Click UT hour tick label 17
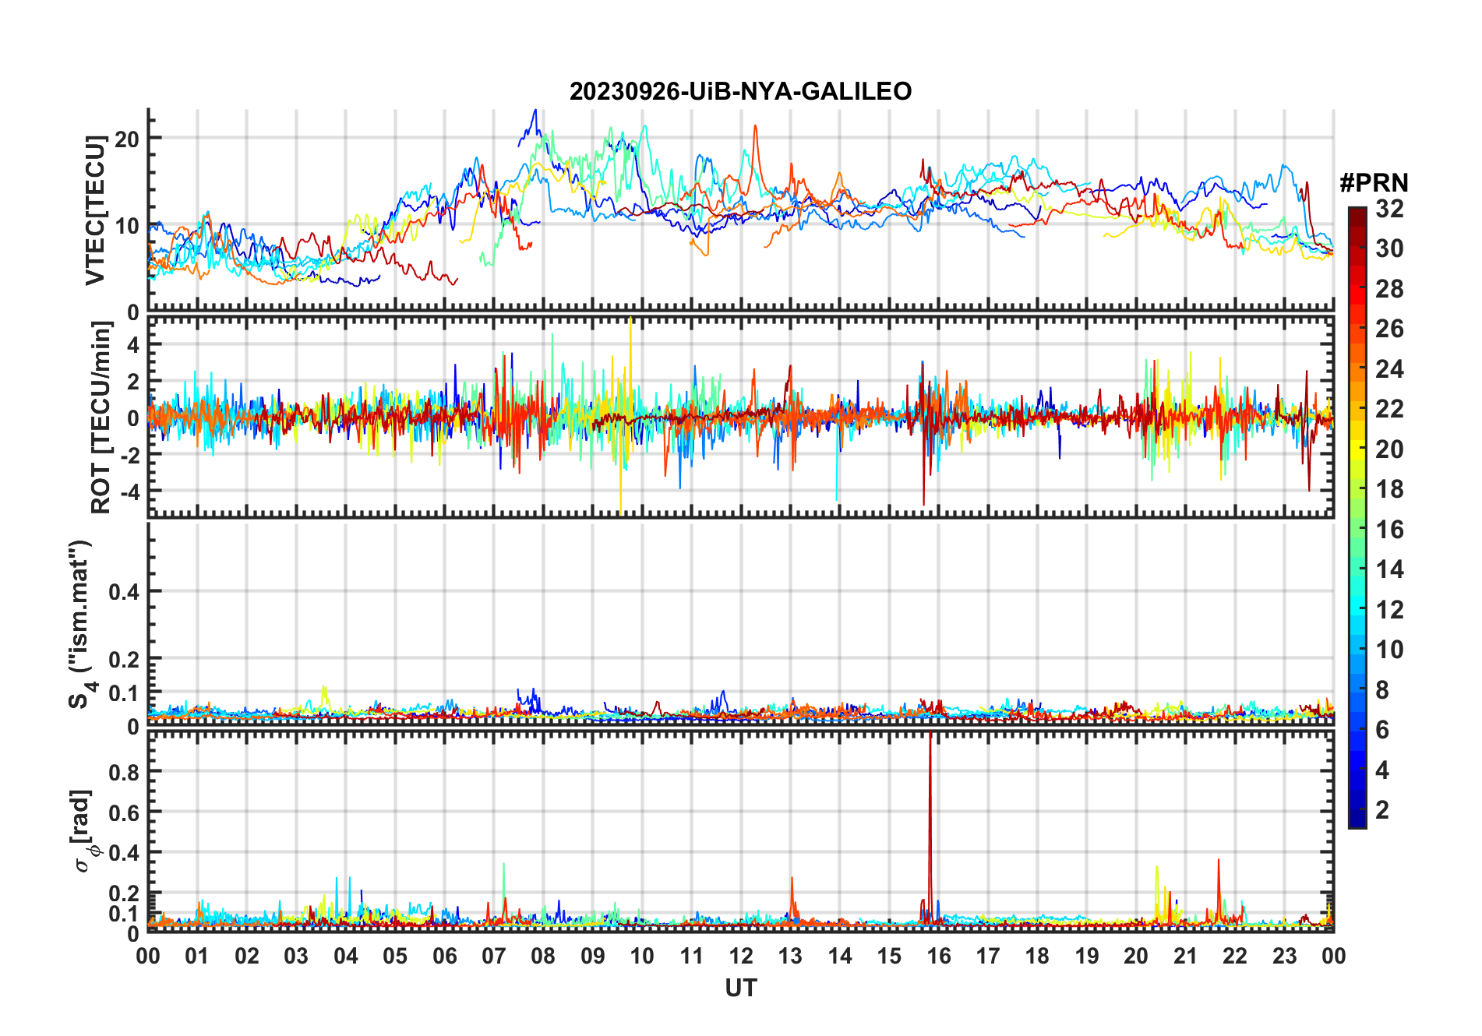Viewport: 1482px width, 1036px height. click(988, 956)
